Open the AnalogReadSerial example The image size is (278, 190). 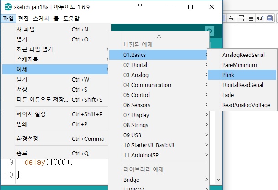coord(242,55)
